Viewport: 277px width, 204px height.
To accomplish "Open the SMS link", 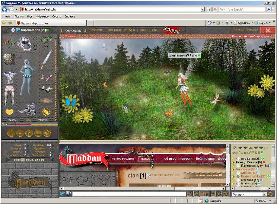I will coord(143,30).
